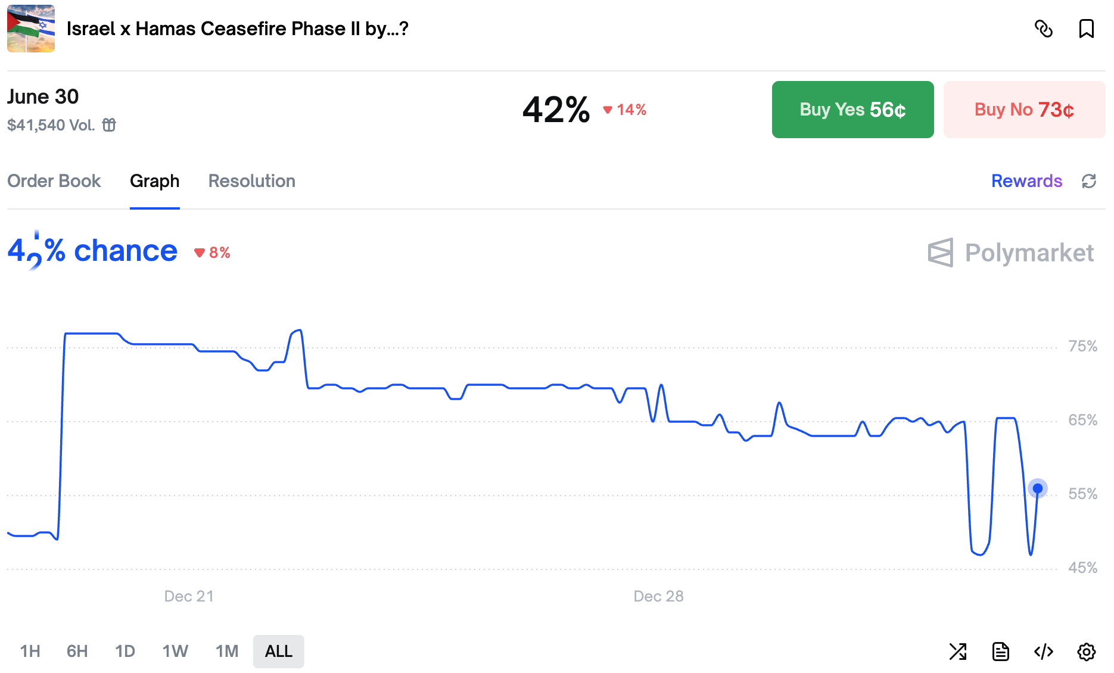Open the Rewards link
The width and height of the screenshot is (1114, 673).
[x=1026, y=181]
